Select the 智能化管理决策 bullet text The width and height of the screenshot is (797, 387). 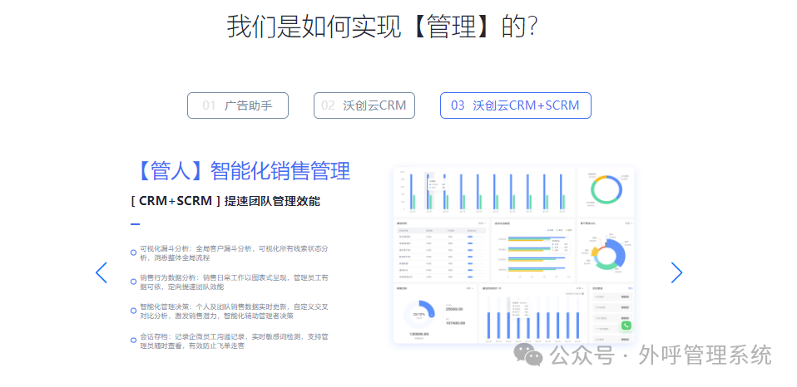[x=235, y=311]
